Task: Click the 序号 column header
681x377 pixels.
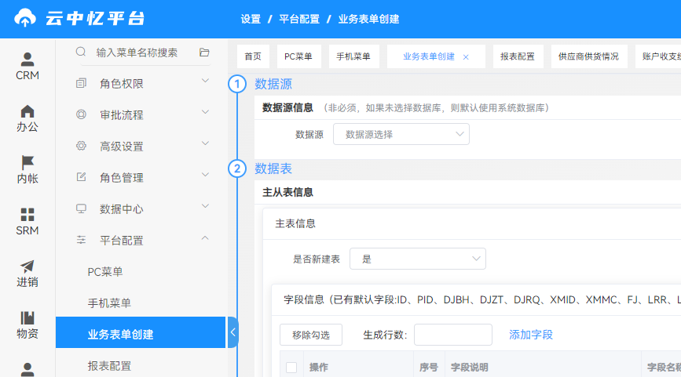Action: point(429,368)
